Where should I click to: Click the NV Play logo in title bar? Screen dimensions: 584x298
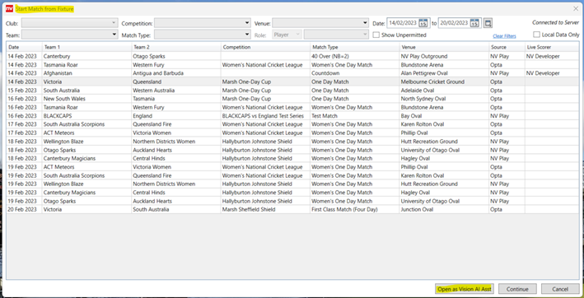[x=9, y=8]
